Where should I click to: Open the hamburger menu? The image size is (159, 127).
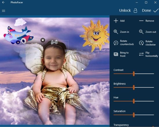point(3,11)
